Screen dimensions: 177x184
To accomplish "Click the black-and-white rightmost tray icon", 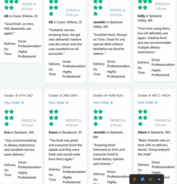I will click(x=159, y=179).
